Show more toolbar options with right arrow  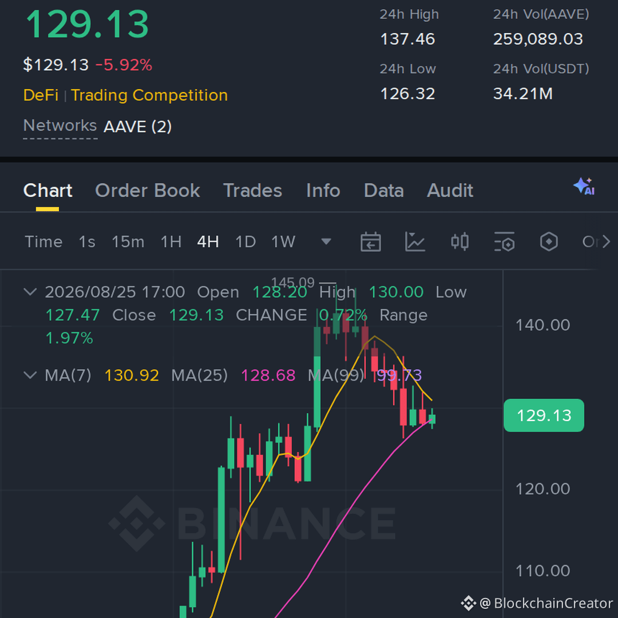coord(607,241)
